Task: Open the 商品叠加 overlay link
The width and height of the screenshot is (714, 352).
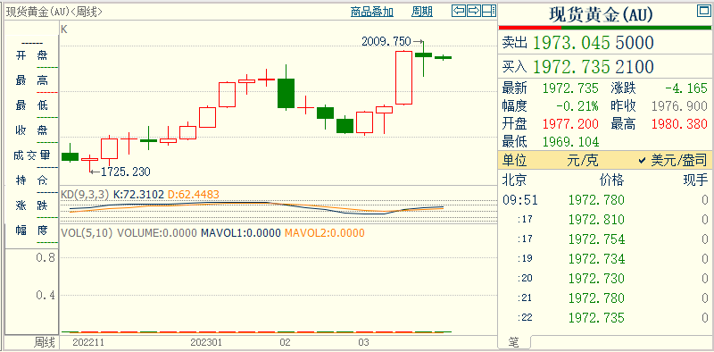Action: (372, 12)
